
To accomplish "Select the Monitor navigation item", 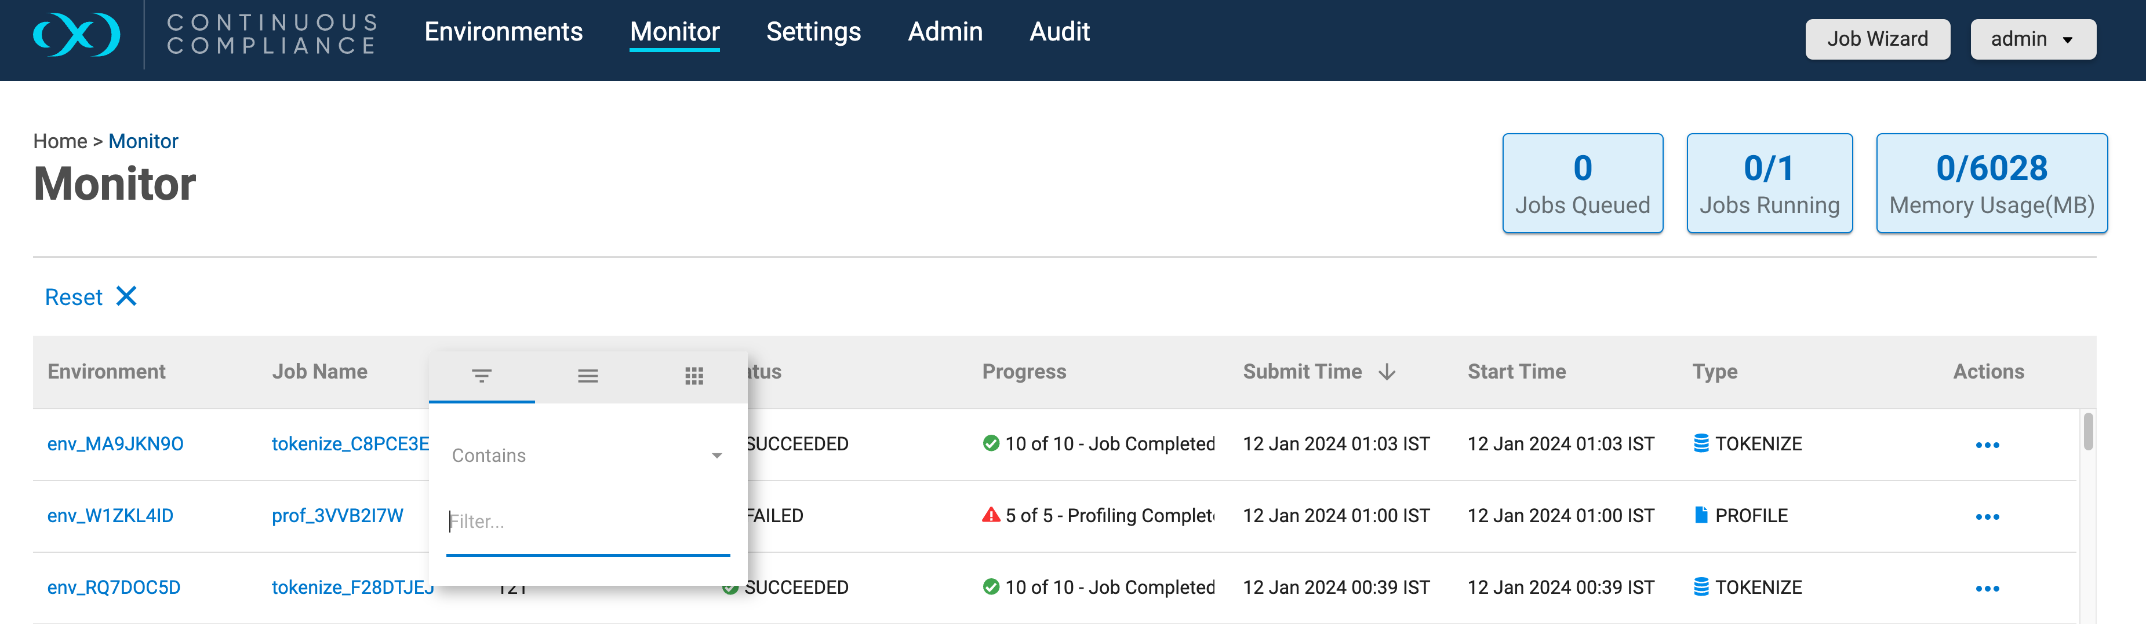I will click(675, 32).
